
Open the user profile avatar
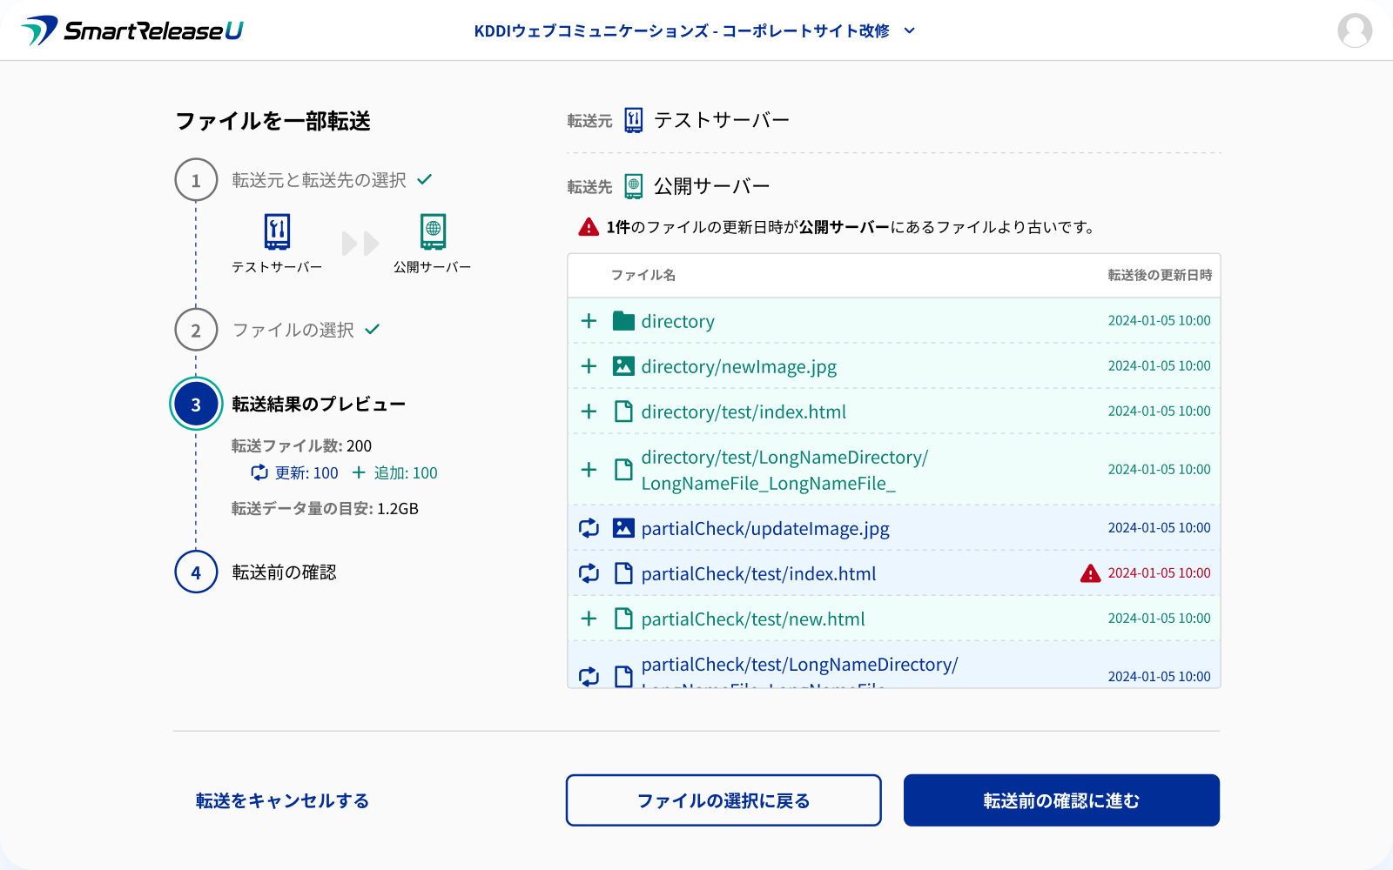tap(1354, 30)
